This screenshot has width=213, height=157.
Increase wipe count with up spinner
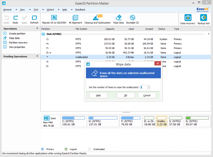[149, 86]
